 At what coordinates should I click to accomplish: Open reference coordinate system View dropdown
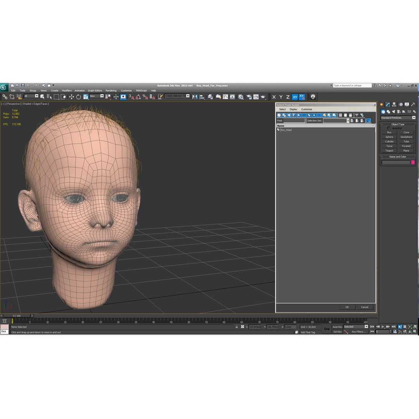(x=97, y=96)
